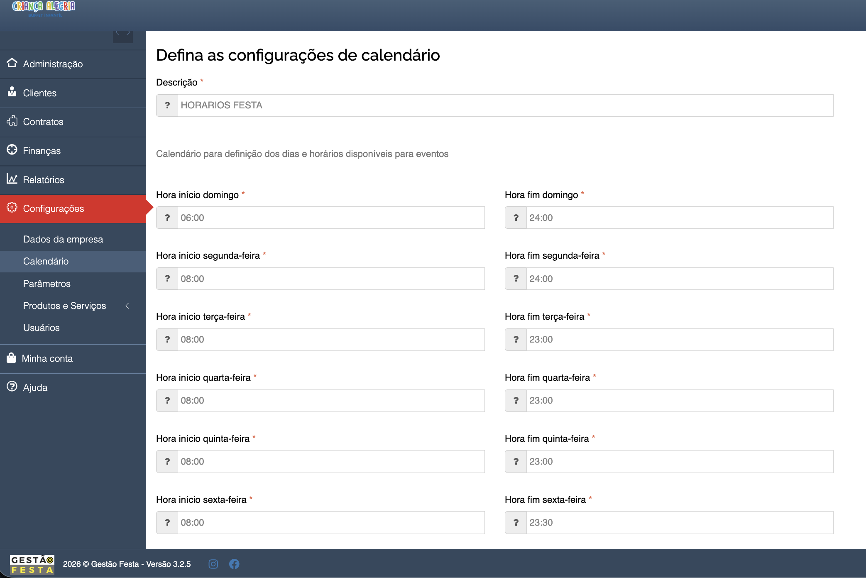Click the Versão 3.2.5 footer text
Image resolution: width=866 pixels, height=578 pixels.
[168, 564]
